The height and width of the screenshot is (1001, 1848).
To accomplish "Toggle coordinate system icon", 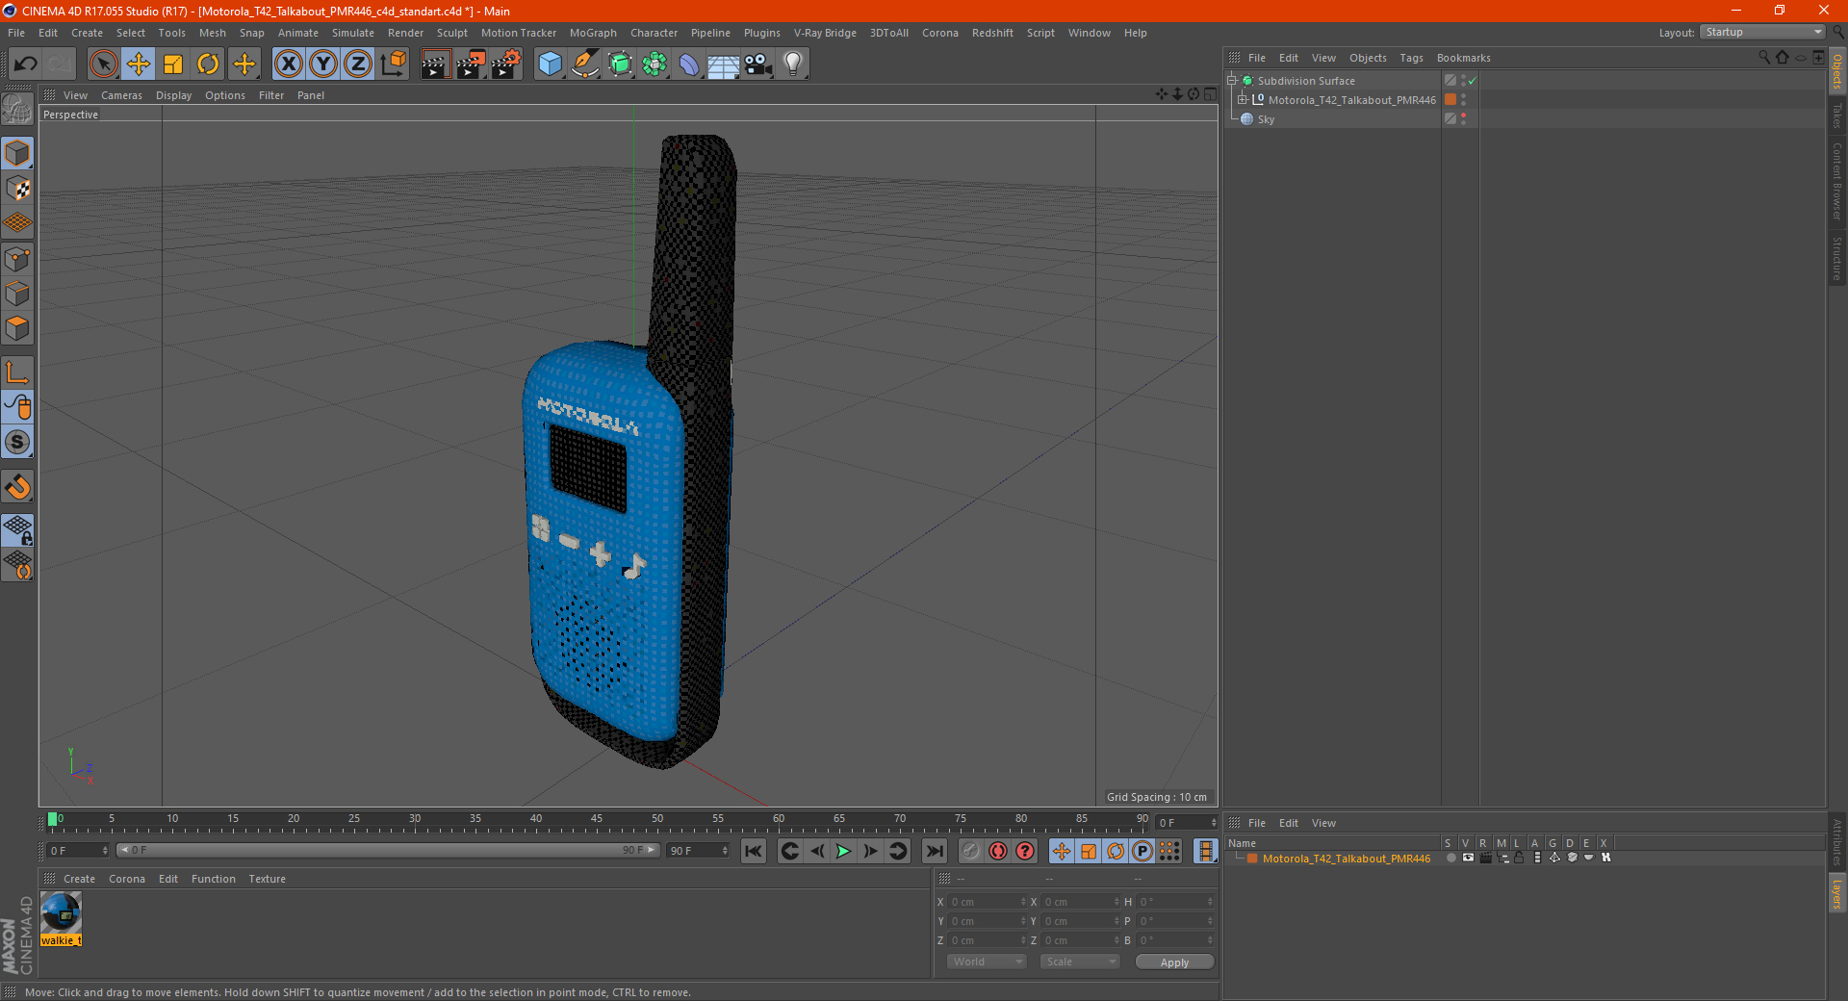I will (x=394, y=64).
